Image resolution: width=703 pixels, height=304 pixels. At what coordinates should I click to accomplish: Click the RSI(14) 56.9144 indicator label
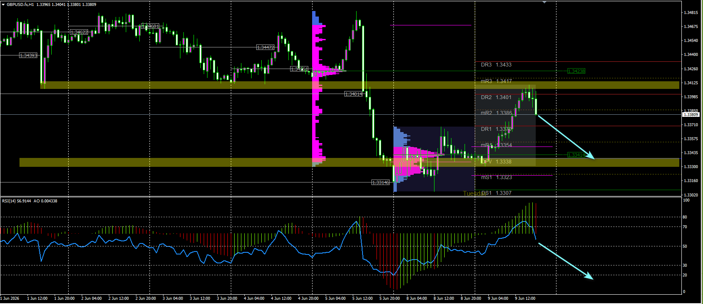17,201
